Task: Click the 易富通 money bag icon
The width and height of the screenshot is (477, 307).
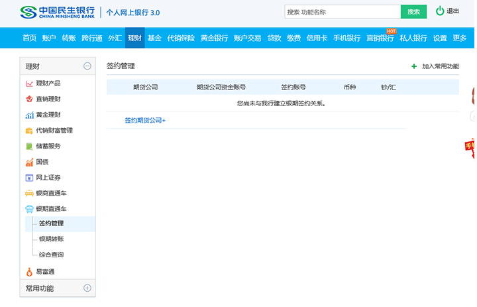Action: tap(29, 272)
